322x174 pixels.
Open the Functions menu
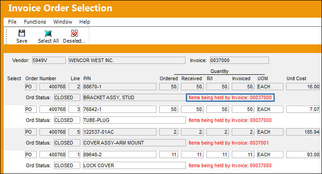pyautogui.click(x=35, y=22)
